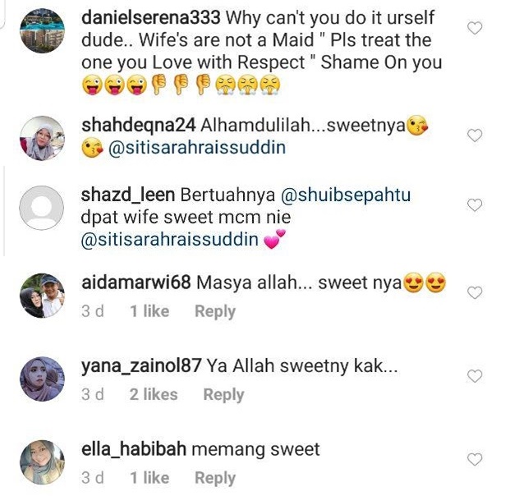View the 2 likes on yana_zainol87's comment
Image resolution: width=510 pixels, height=496 pixels.
click(154, 394)
